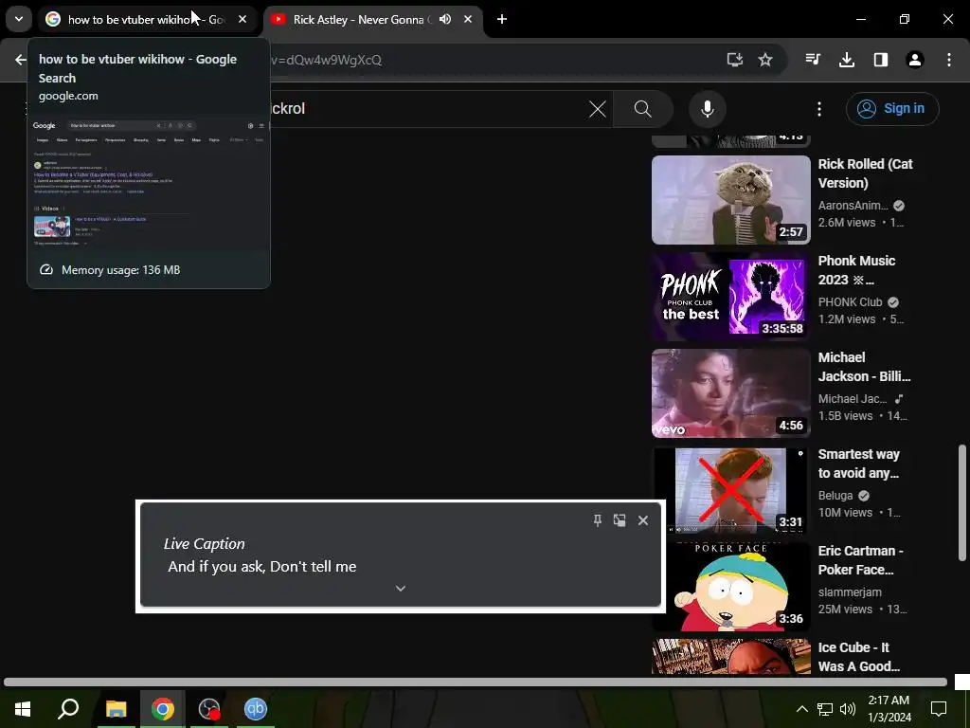Viewport: 970px width, 728px height.
Task: Open the Chrome profile icon
Action: [x=915, y=60]
